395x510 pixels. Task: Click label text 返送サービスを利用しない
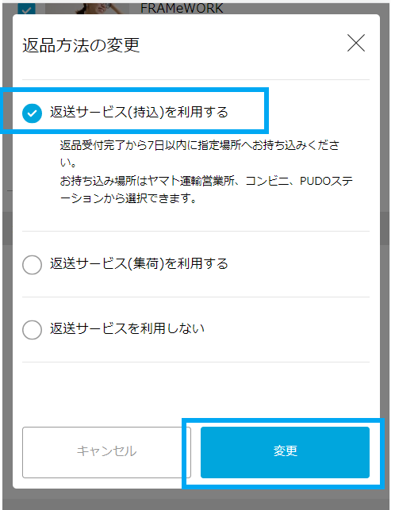click(127, 328)
